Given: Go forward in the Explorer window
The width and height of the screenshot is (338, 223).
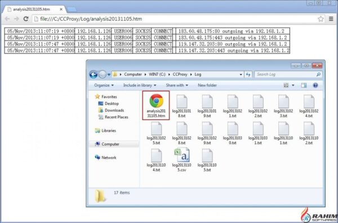Looking at the screenshot, I should pos(103,74).
